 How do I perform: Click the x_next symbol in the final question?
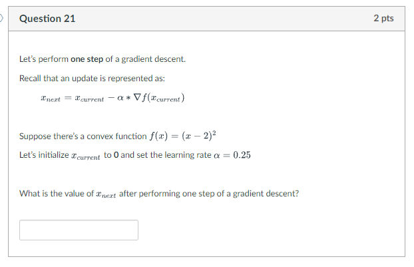tap(106, 194)
